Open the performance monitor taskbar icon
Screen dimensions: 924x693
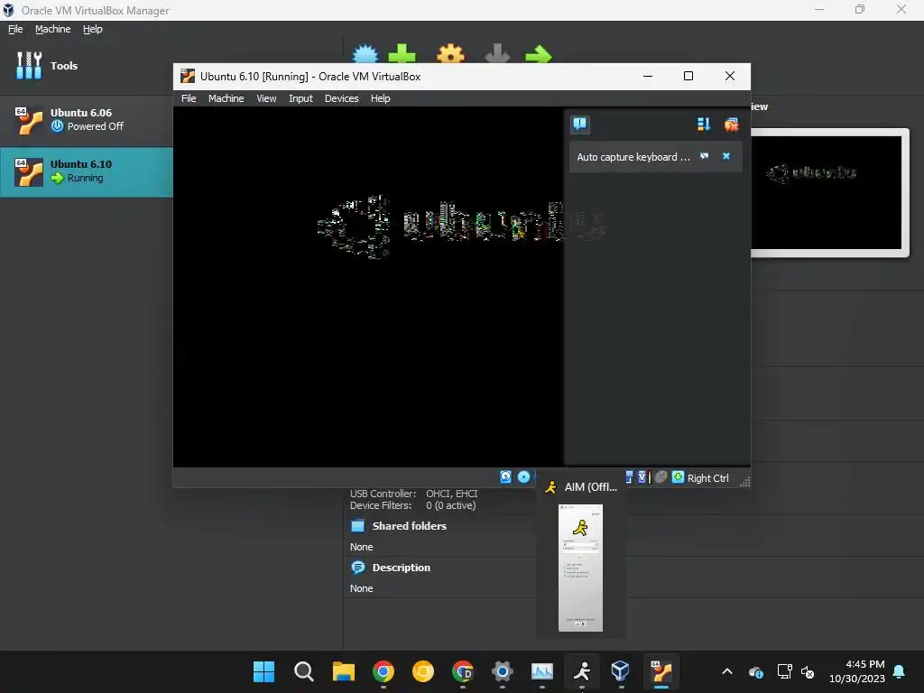tap(542, 671)
